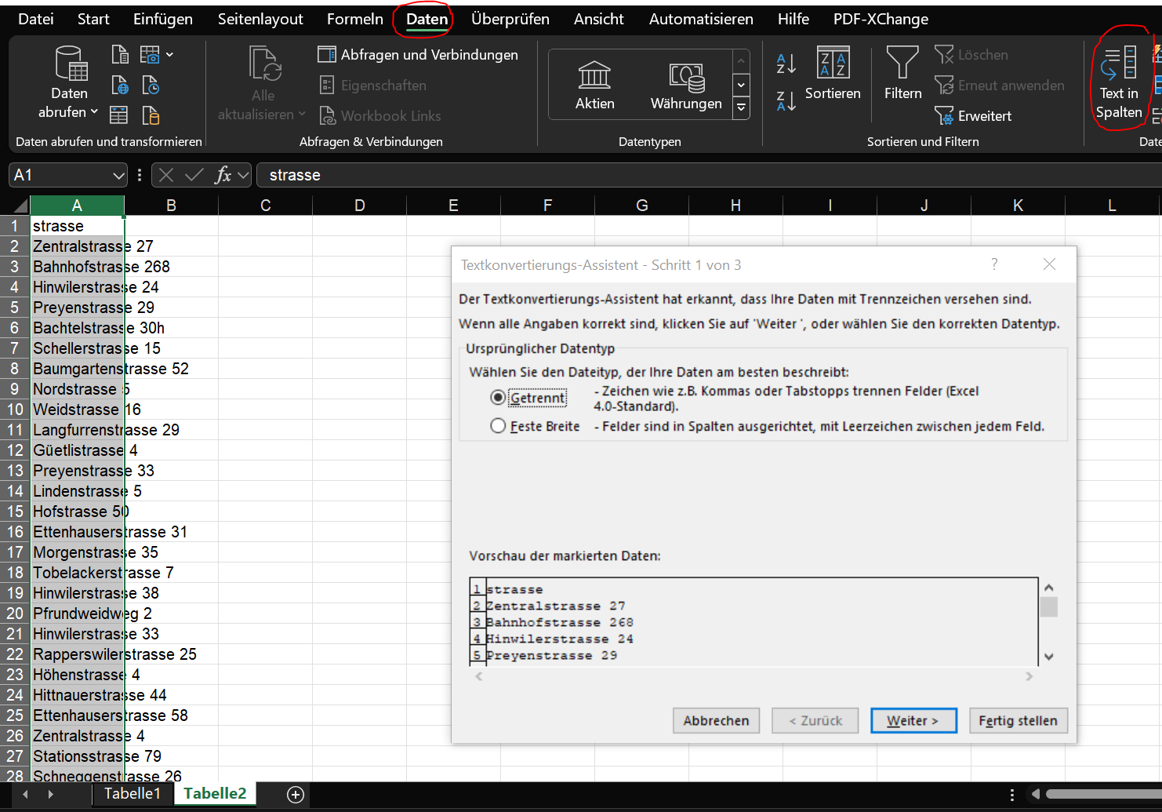The height and width of the screenshot is (812, 1162).
Task: Click preview scroll down arrow
Action: 1048,657
